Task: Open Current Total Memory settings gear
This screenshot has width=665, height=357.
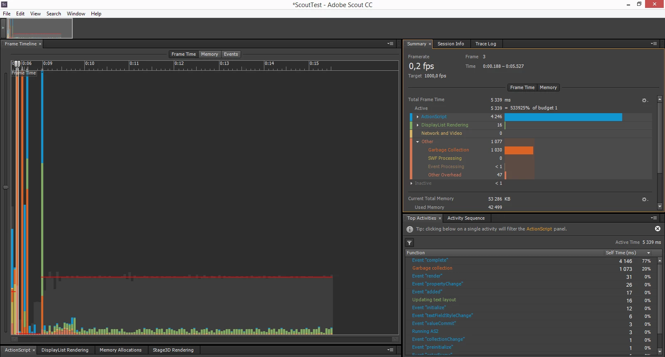Action: 645,199
